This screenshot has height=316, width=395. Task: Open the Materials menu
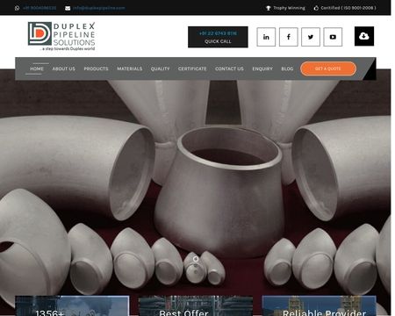pyautogui.click(x=130, y=68)
